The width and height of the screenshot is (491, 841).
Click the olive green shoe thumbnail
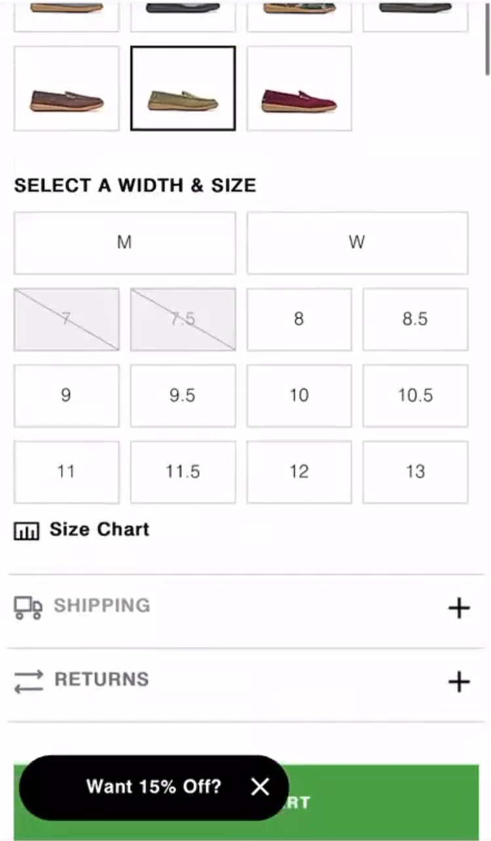tap(183, 88)
